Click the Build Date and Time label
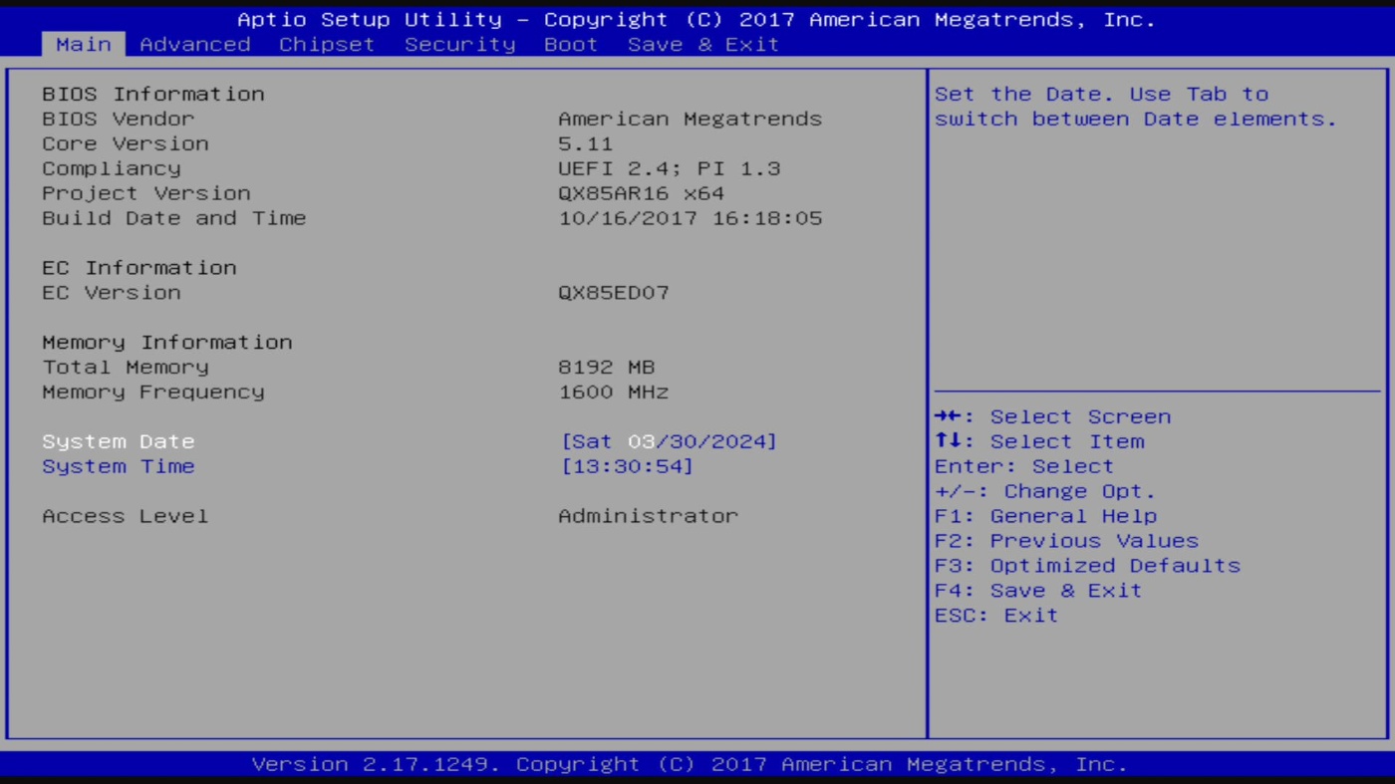The width and height of the screenshot is (1395, 784). click(174, 218)
